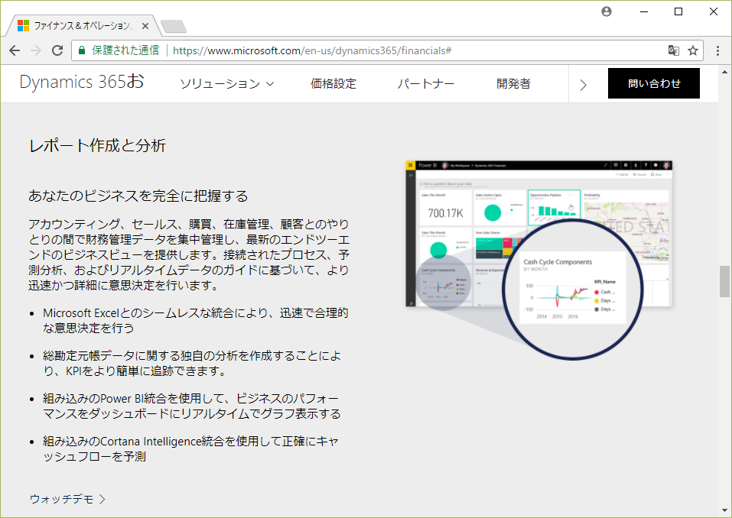This screenshot has width=732, height=518.
Task: Reload the current page
Action: point(57,50)
